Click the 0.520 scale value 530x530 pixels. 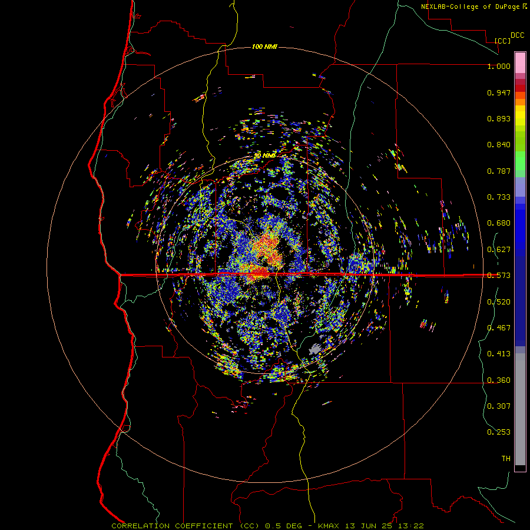(499, 302)
